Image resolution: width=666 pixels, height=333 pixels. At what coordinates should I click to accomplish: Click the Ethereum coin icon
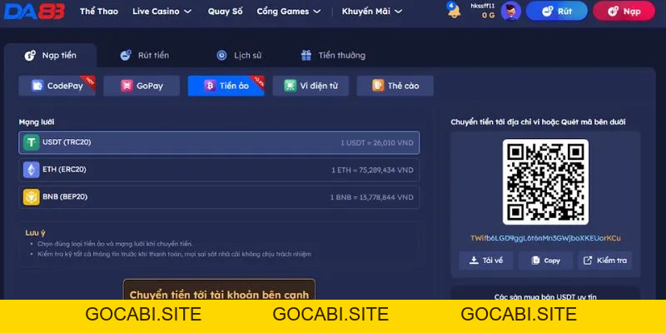32,170
